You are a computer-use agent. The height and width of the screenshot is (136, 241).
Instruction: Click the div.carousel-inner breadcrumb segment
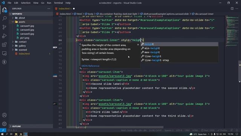[x=204, y=14]
